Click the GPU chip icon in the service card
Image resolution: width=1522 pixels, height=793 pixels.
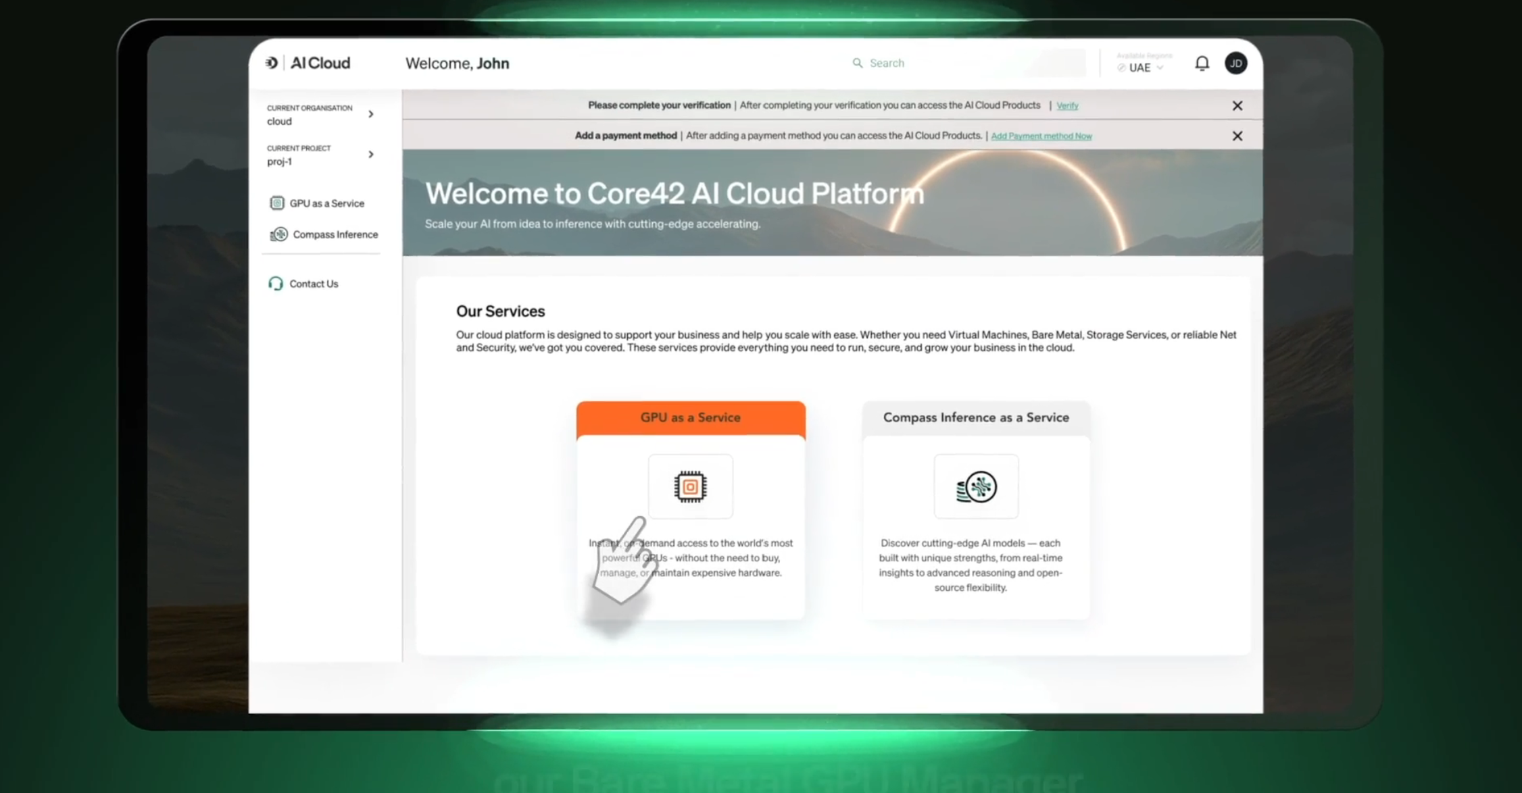click(x=690, y=486)
